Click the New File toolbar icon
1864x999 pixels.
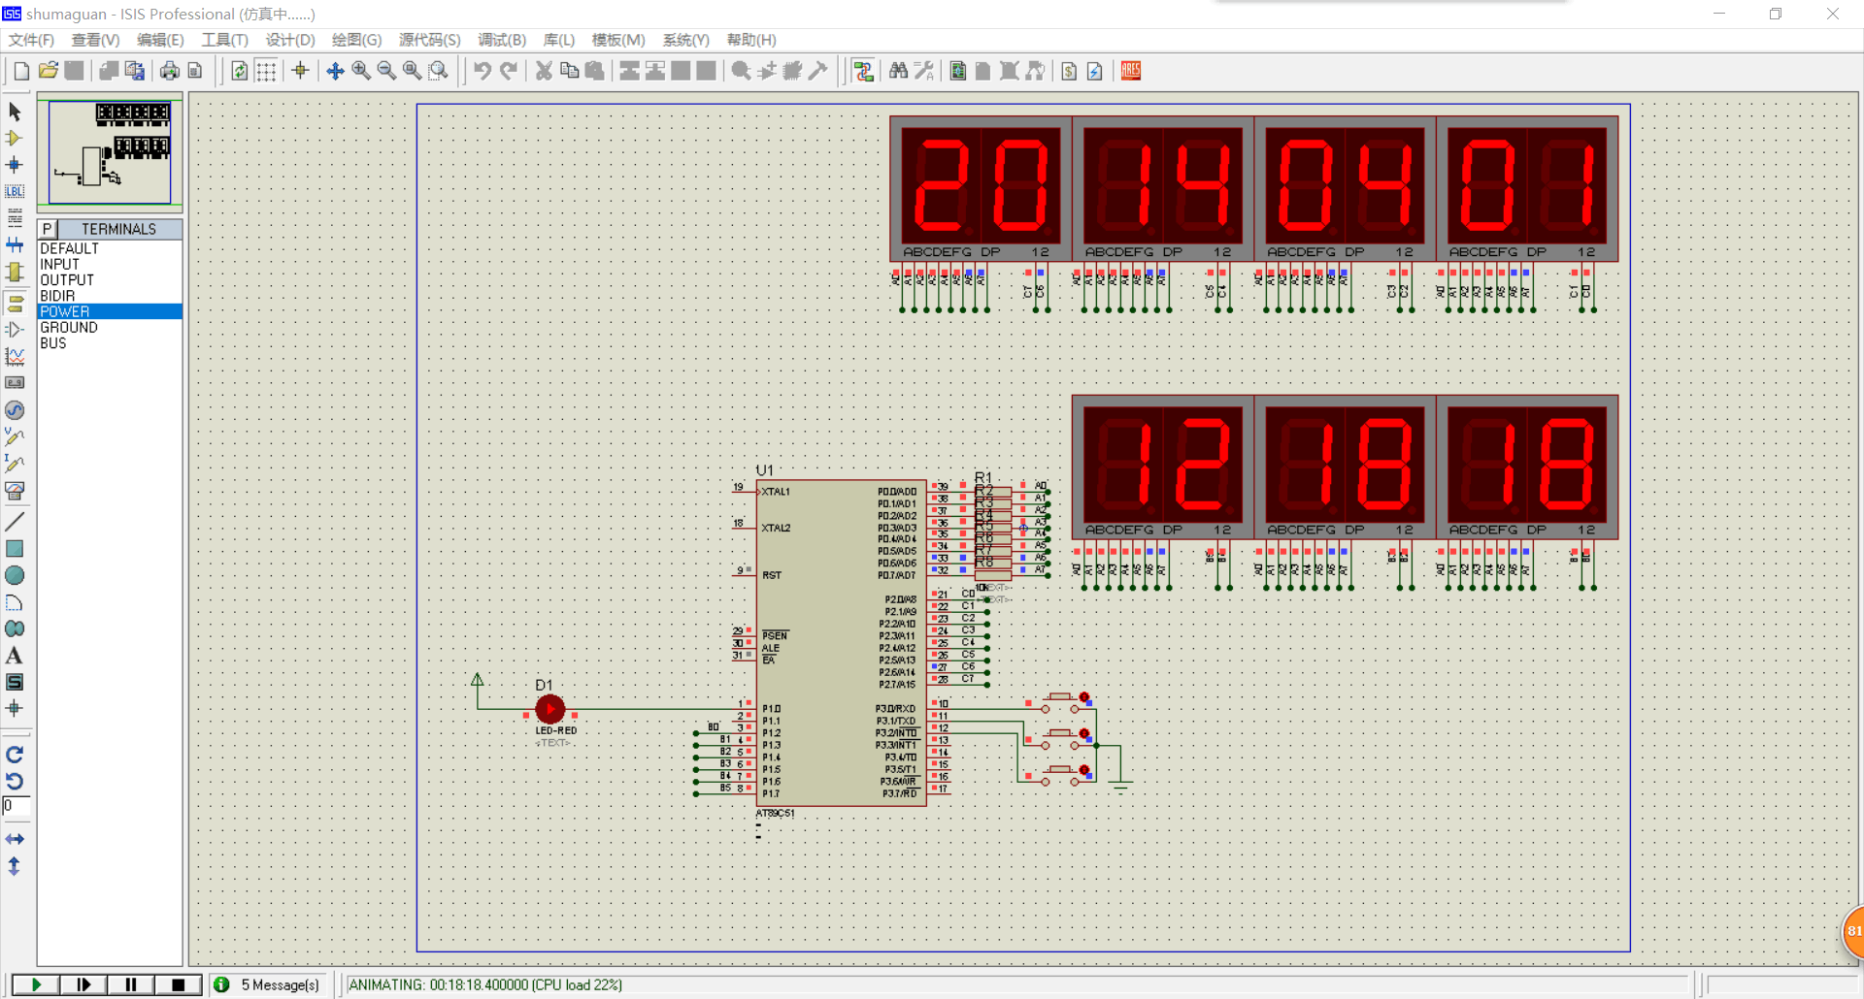coord(21,71)
